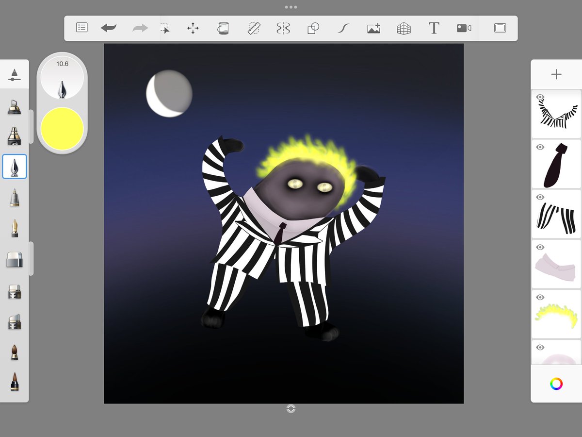Select the striped pants layer thumbnail
Image resolution: width=582 pixels, height=437 pixels.
point(556,214)
